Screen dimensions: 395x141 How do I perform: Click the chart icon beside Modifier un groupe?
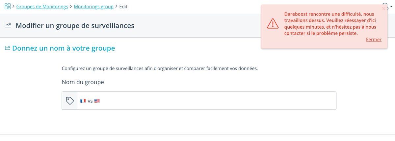pyautogui.click(x=8, y=25)
